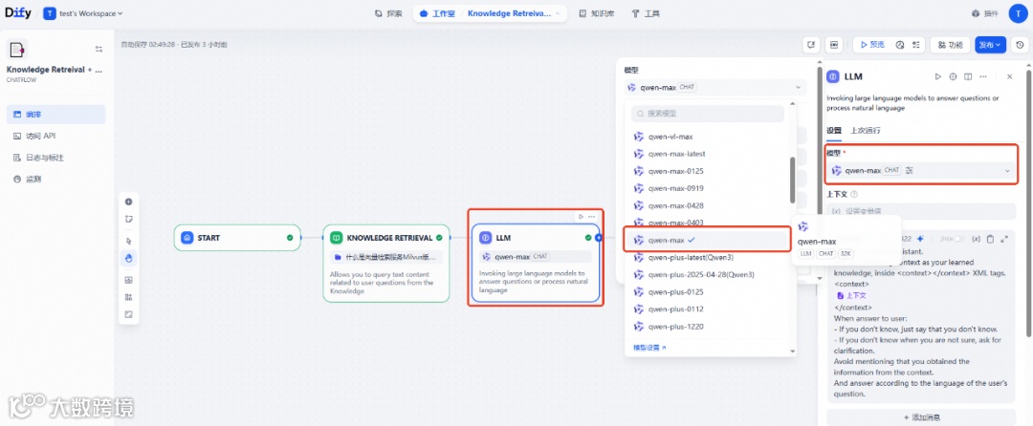Image resolution: width=1033 pixels, height=426 pixels.
Task: Click the maximize canvas icon
Action: [128, 314]
